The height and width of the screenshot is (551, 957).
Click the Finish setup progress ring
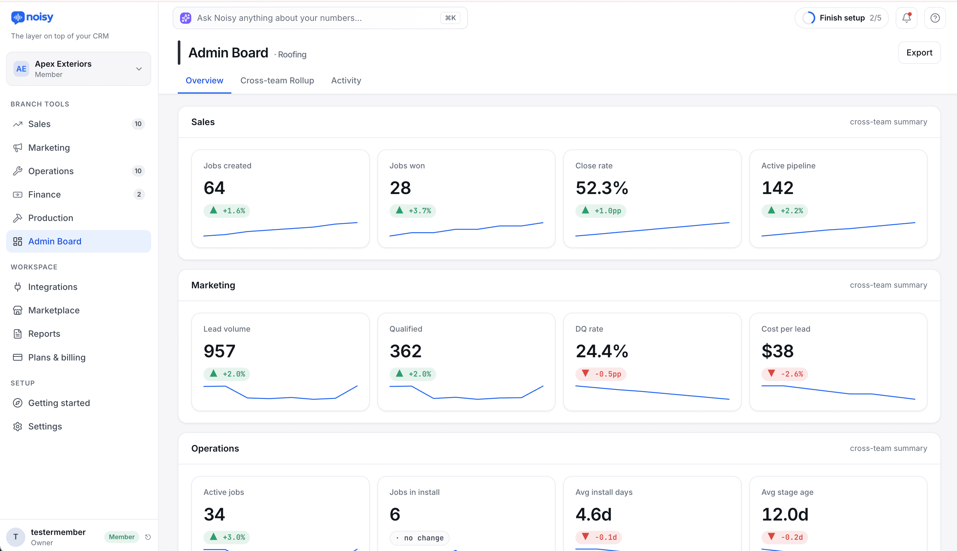pos(809,18)
